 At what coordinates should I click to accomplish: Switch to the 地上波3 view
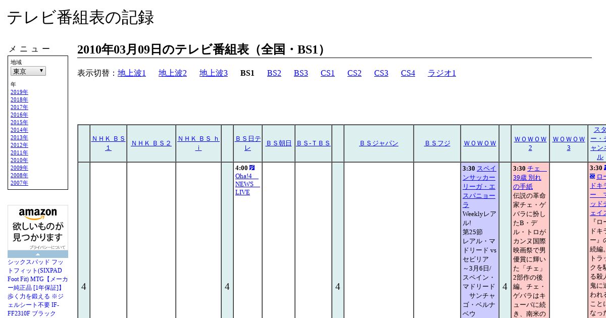(214, 73)
